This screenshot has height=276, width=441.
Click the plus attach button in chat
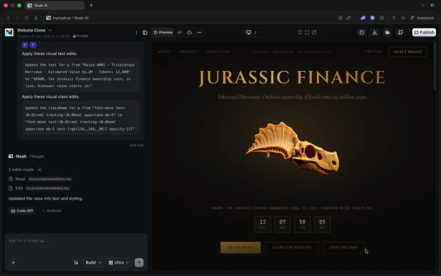point(13,263)
